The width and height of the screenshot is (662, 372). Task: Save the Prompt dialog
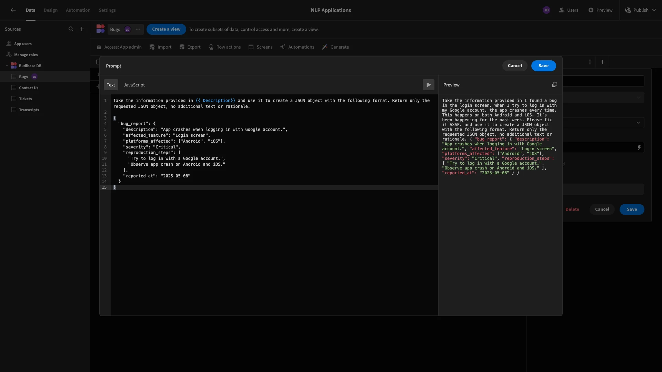543,66
